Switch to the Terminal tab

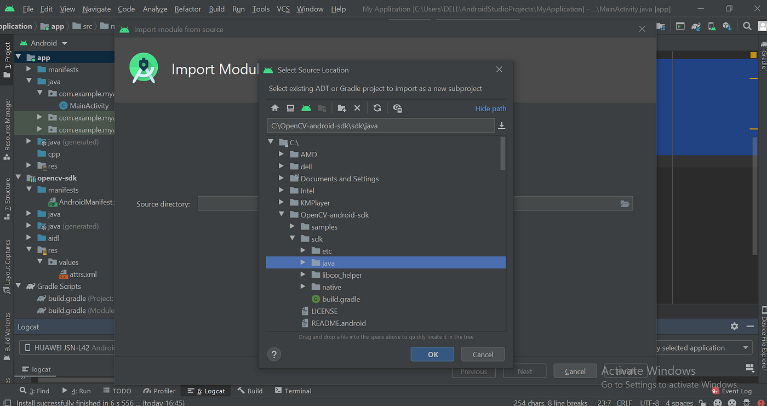(x=293, y=391)
